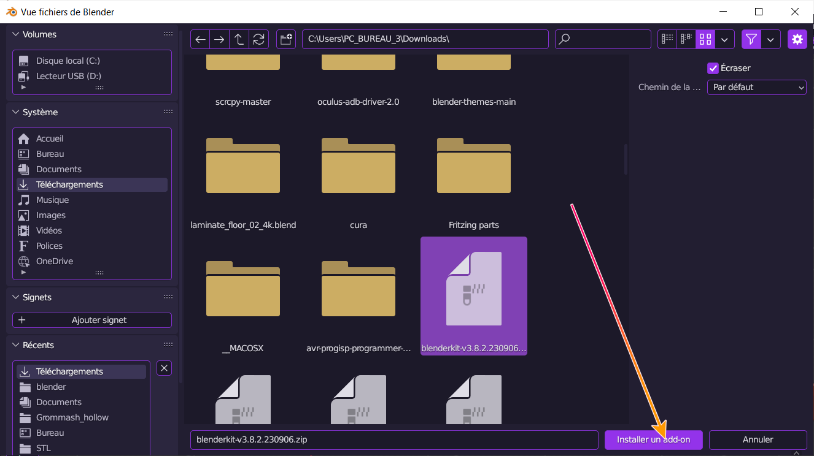
Task: Open Téléchargements in Récents list
Action: (x=81, y=371)
